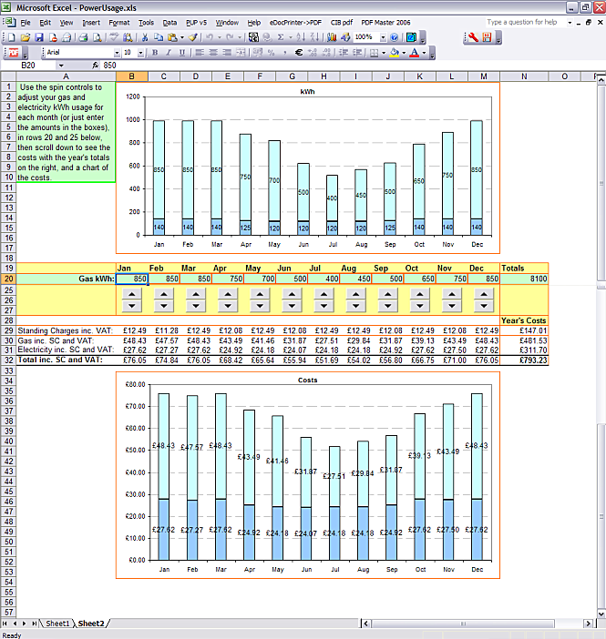Click the Increase Decimal icon

pyautogui.click(x=313, y=53)
